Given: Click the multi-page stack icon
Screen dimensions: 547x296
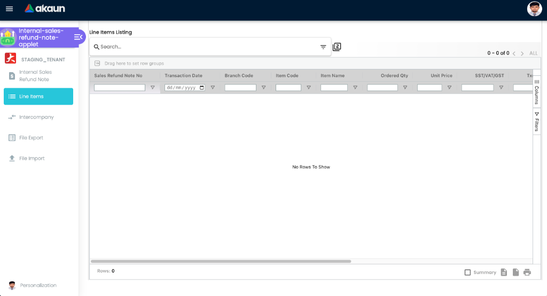Looking at the screenshot, I should (x=337, y=47).
